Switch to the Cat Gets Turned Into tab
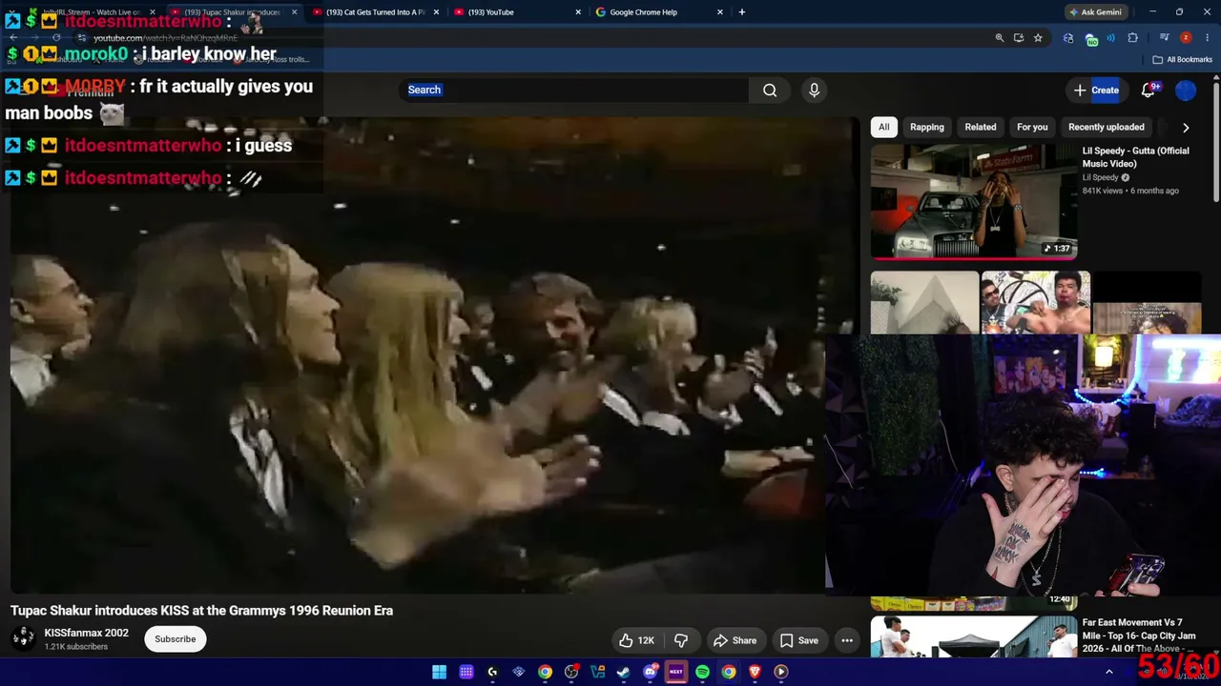This screenshot has height=686, width=1221. pyautogui.click(x=375, y=12)
